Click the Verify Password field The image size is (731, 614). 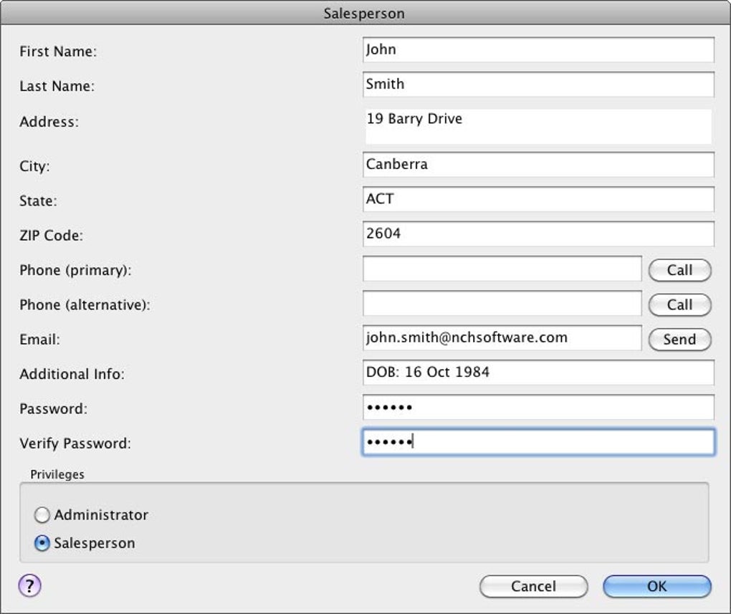pyautogui.click(x=538, y=442)
